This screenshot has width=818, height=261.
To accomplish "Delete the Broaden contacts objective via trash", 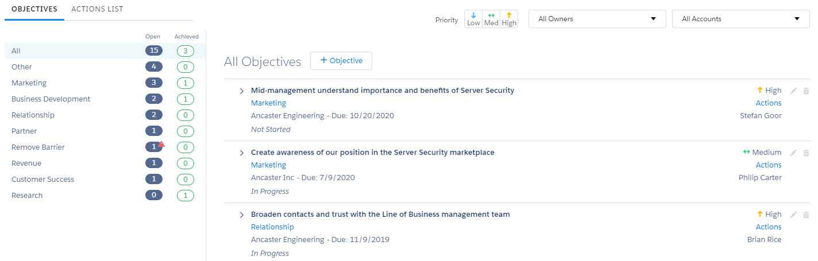I will [806, 215].
